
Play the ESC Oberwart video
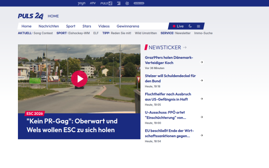79,79
